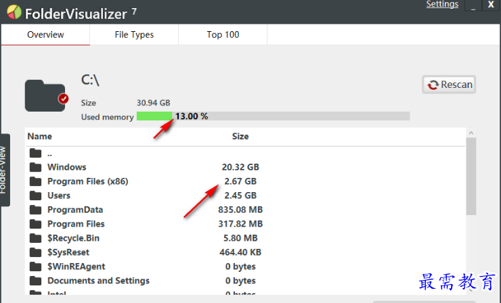This screenshot has width=501, height=303.
Task: Sort by the Size column header
Action: pyautogui.click(x=240, y=137)
